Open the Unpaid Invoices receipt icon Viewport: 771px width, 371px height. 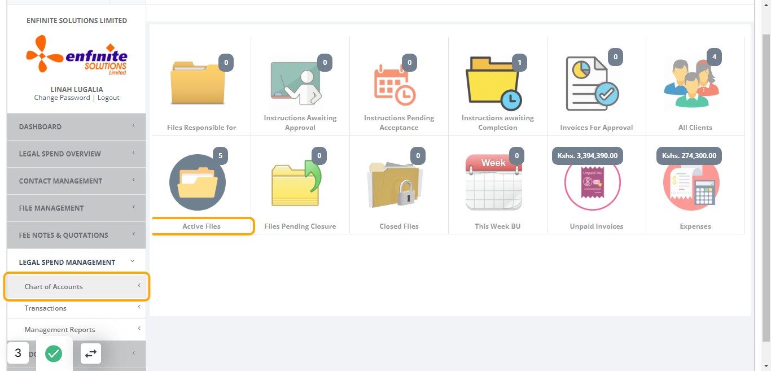(593, 184)
